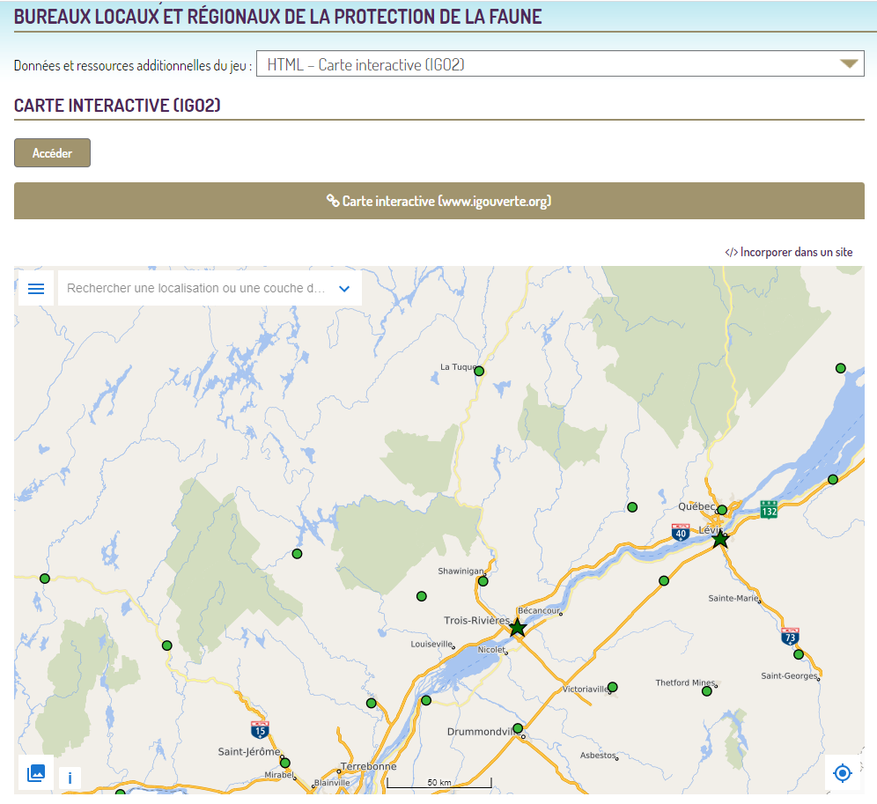Click the Bureaux locaux et régionaux title
This screenshot has width=877, height=804.
[278, 17]
